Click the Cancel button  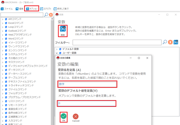76,118
